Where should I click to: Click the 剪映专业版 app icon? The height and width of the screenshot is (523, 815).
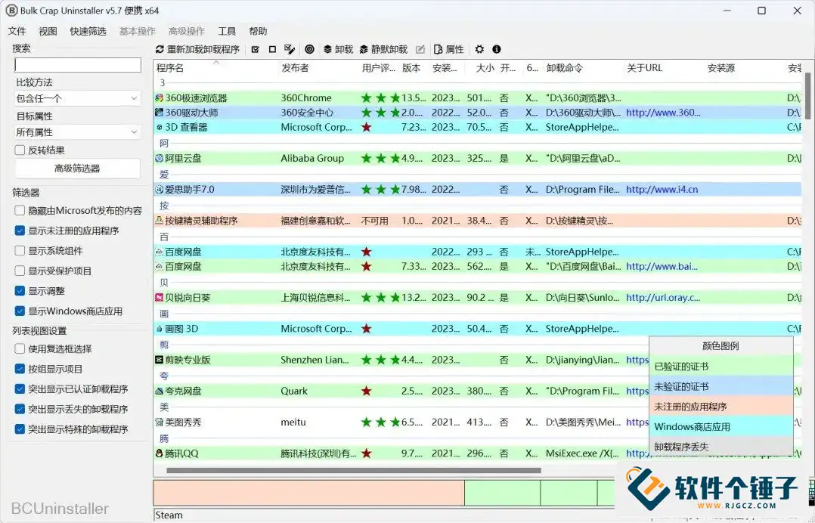click(160, 360)
